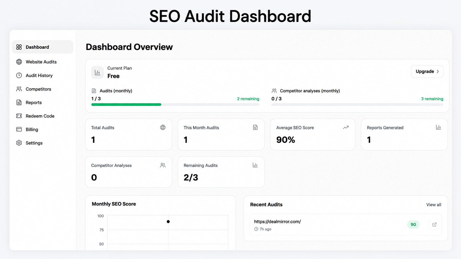Viewport: 461px width, 259px height.
Task: Open the Dashboard menu item
Action: coord(42,47)
